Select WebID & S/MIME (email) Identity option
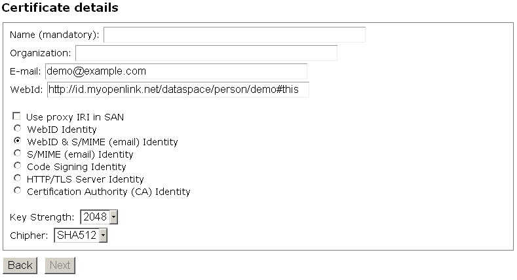This screenshot has width=517, height=280. pos(17,141)
